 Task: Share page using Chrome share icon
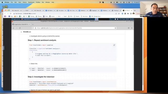click(x=116, y=14)
